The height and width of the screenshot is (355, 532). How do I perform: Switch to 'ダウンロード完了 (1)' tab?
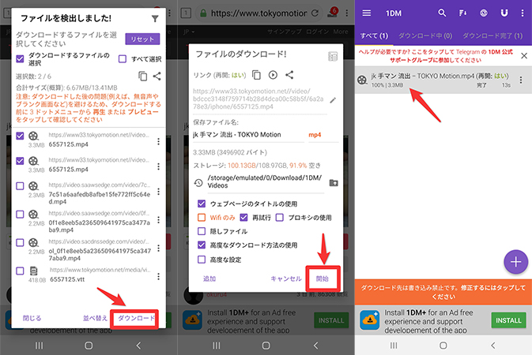492,36
